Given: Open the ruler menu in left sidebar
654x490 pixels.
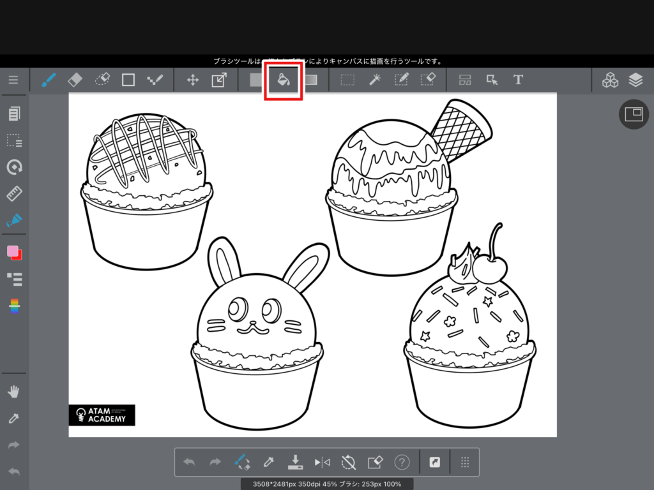Looking at the screenshot, I should [x=14, y=193].
